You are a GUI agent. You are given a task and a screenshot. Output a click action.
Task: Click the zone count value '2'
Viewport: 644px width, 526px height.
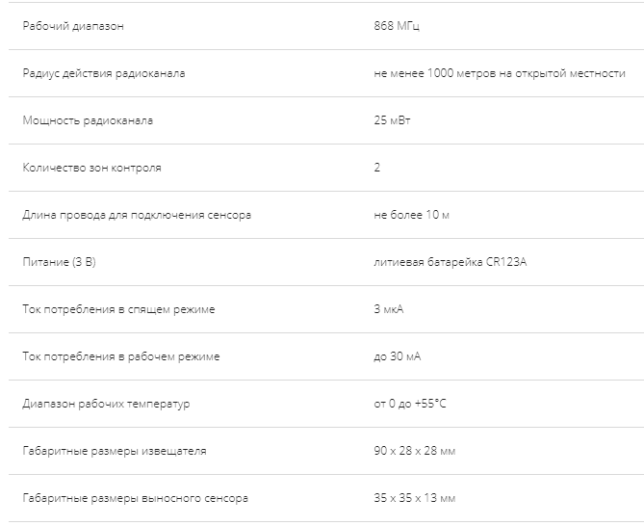377,168
